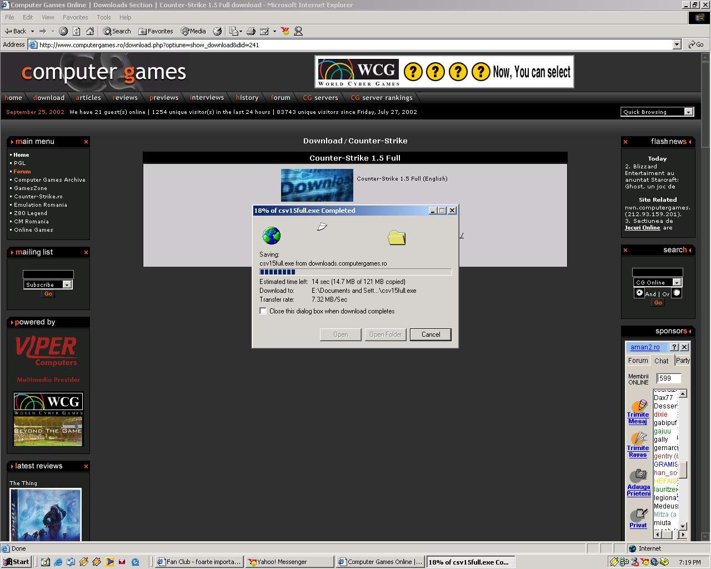The height and width of the screenshot is (569, 711).
Task: Launch Windows Media Player quick launch icon
Action: click(x=109, y=562)
